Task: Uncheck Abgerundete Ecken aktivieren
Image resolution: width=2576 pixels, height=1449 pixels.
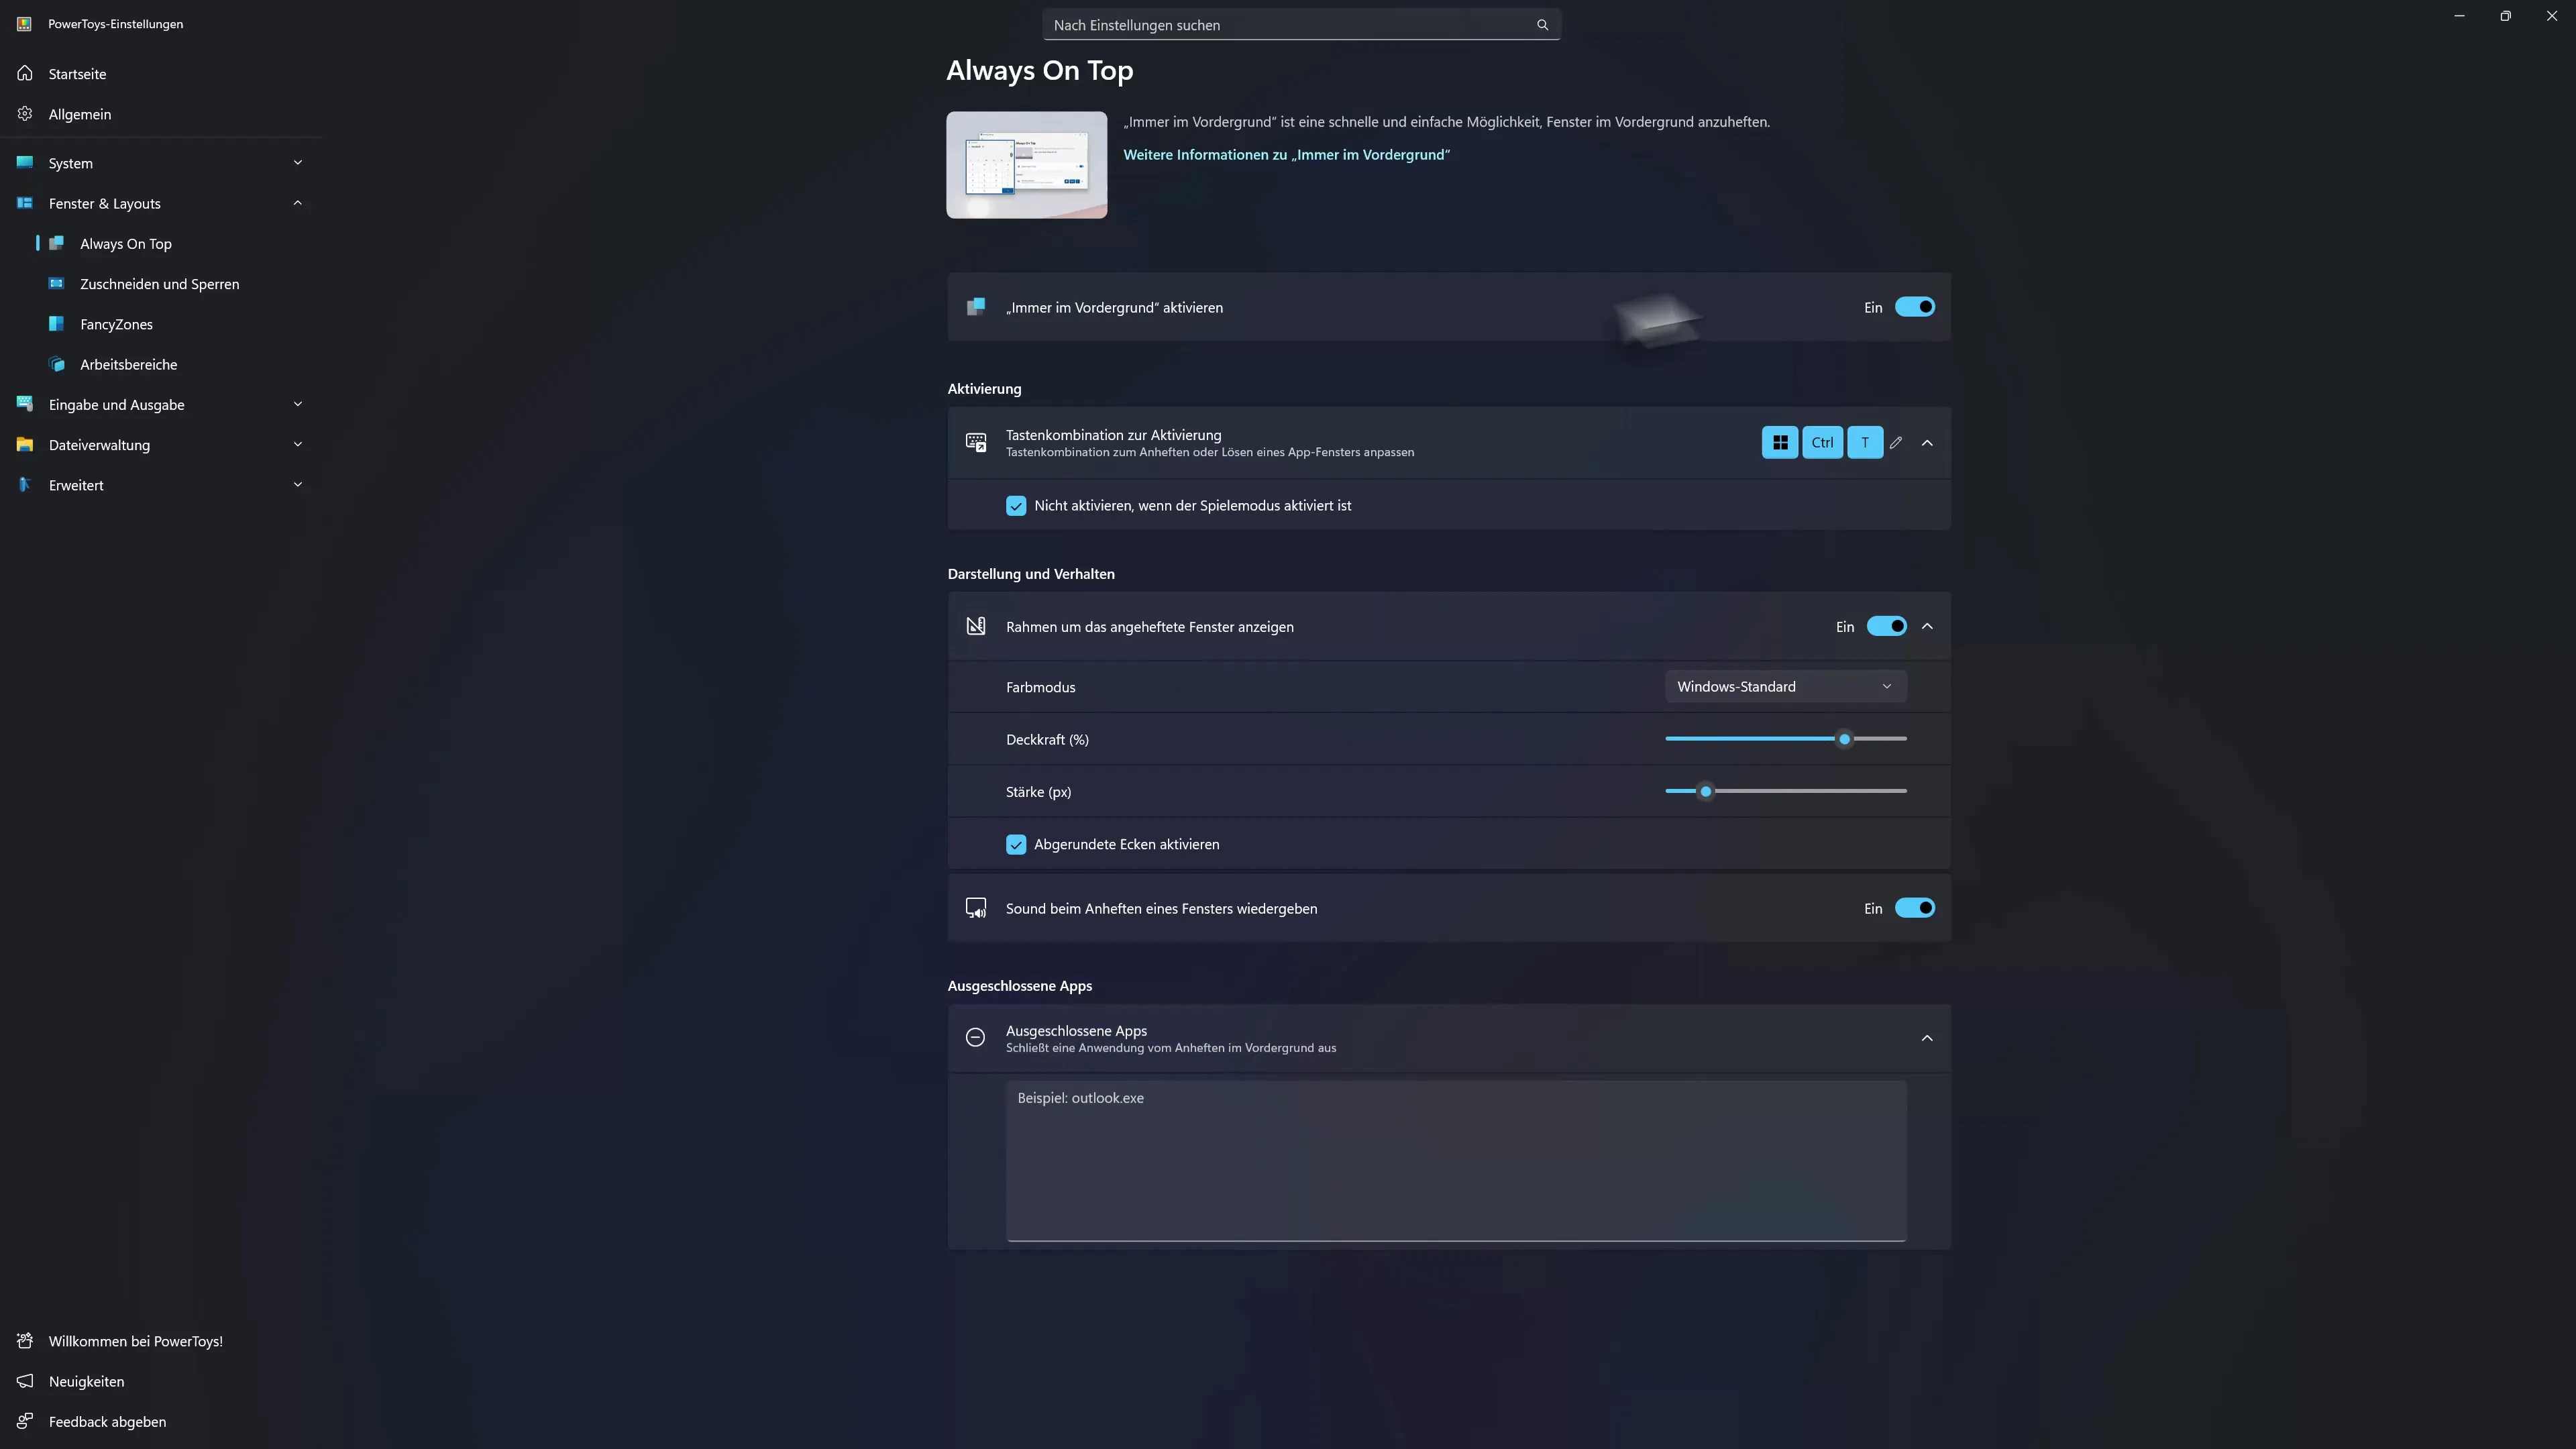Action: (x=1016, y=844)
